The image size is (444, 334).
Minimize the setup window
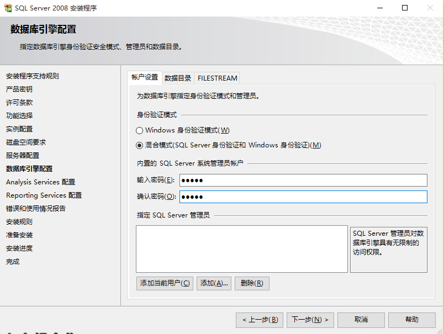click(x=380, y=8)
